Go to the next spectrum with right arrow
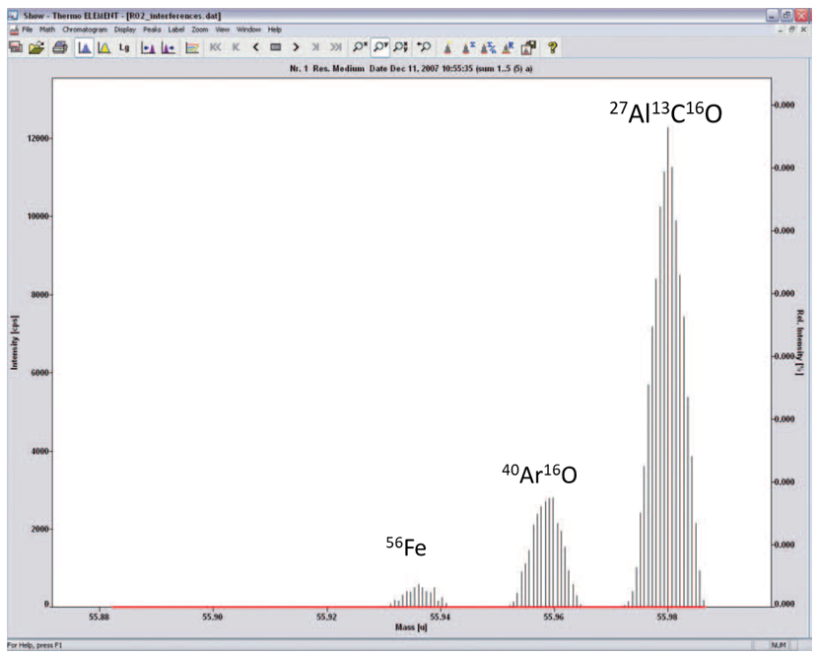The height and width of the screenshot is (657, 818). click(x=296, y=46)
